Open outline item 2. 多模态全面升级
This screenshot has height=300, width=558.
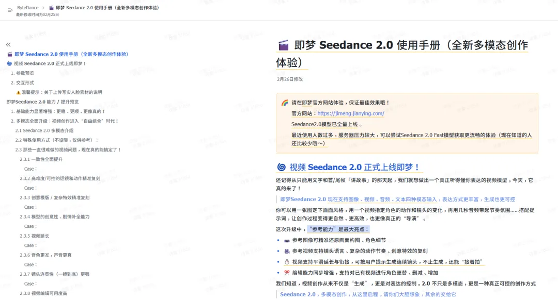tap(65, 121)
